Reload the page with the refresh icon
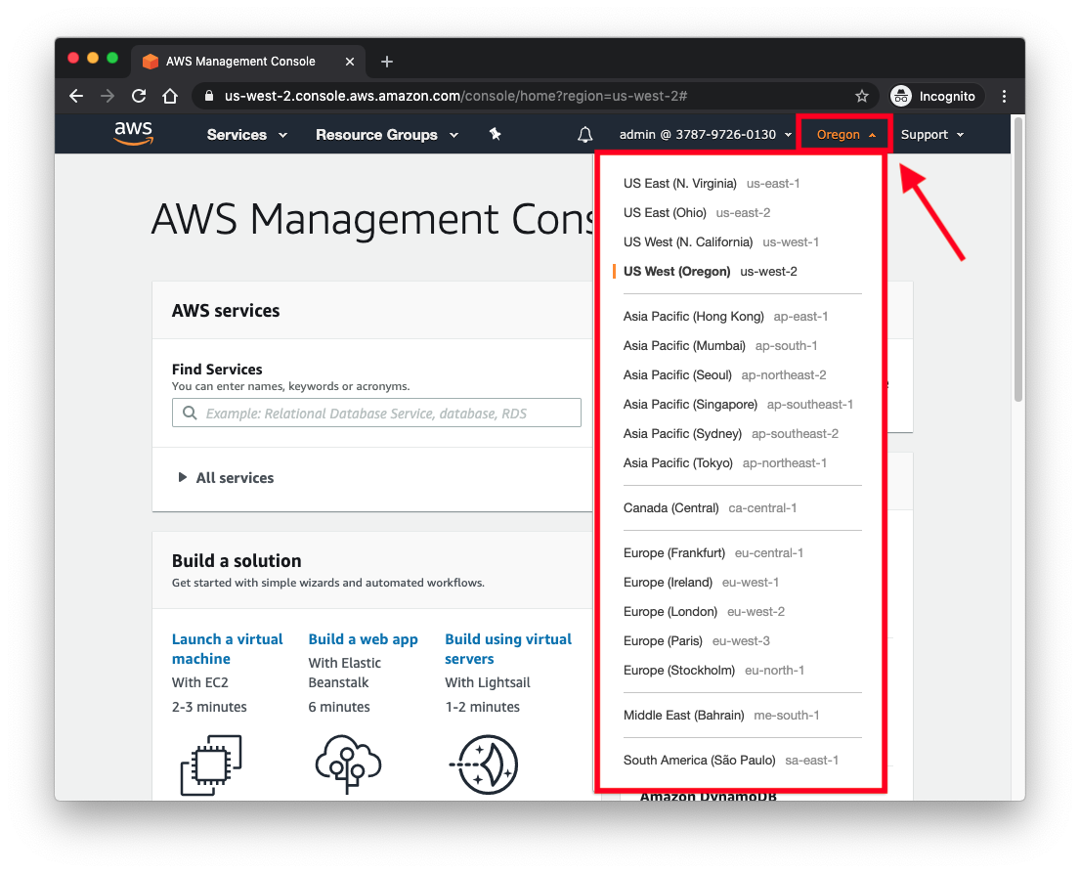Image resolution: width=1080 pixels, height=873 pixels. pos(139,96)
